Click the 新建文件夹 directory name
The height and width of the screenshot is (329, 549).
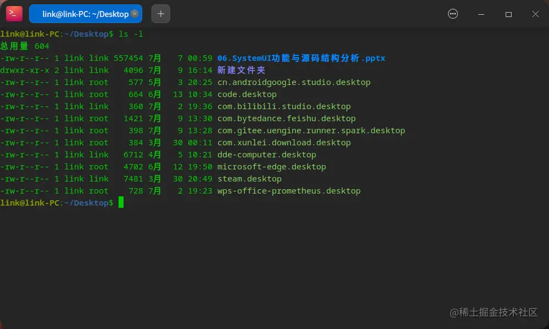coord(241,70)
